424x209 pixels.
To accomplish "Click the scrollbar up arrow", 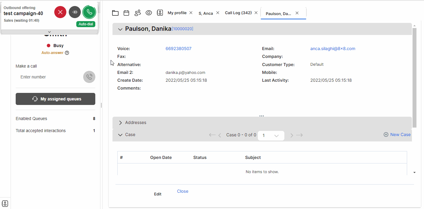I will 414,26.
